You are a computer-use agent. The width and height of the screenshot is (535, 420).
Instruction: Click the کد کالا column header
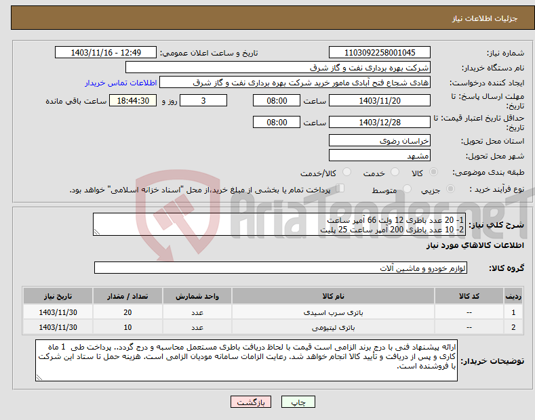[x=469, y=296]
